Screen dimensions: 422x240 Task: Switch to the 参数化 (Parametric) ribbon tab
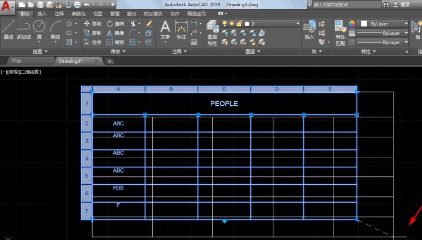[78, 14]
